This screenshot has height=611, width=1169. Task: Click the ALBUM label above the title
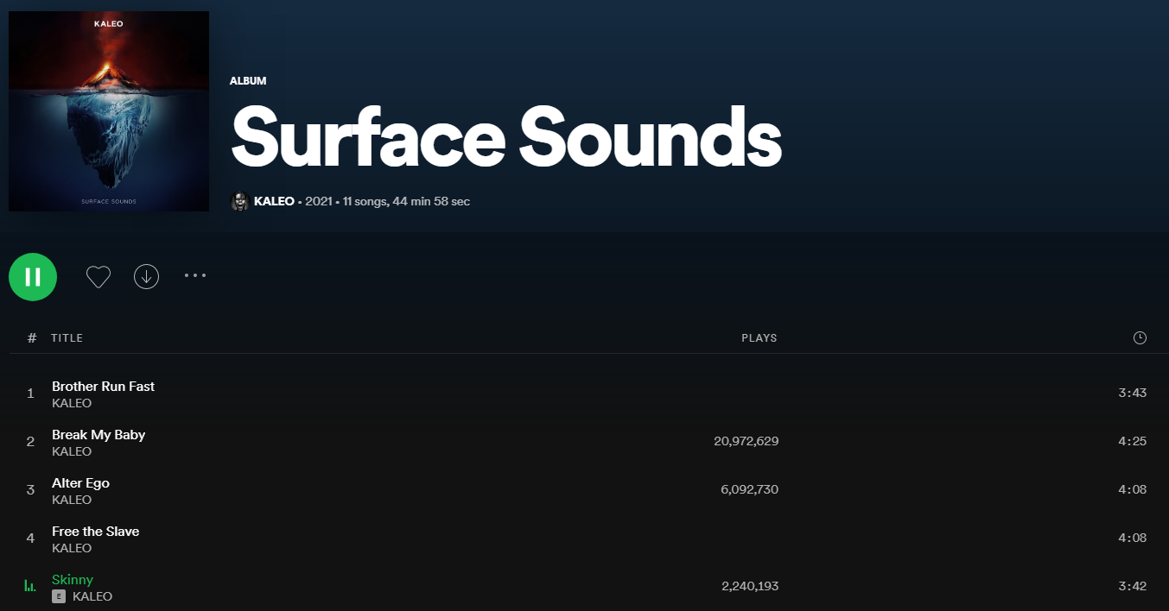248,80
